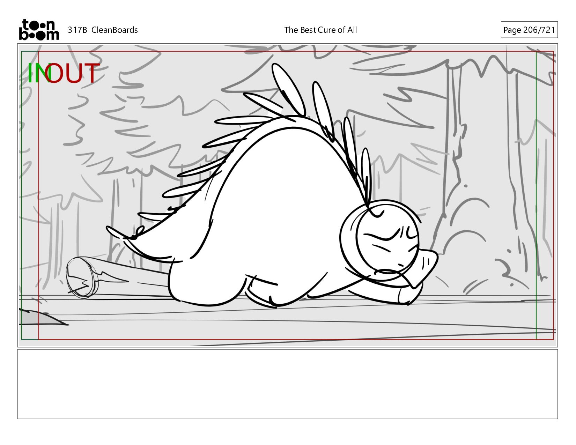Click the title 'The Best Cure of All'
Image resolution: width=576 pixels, height=445 pixels.
click(x=320, y=30)
